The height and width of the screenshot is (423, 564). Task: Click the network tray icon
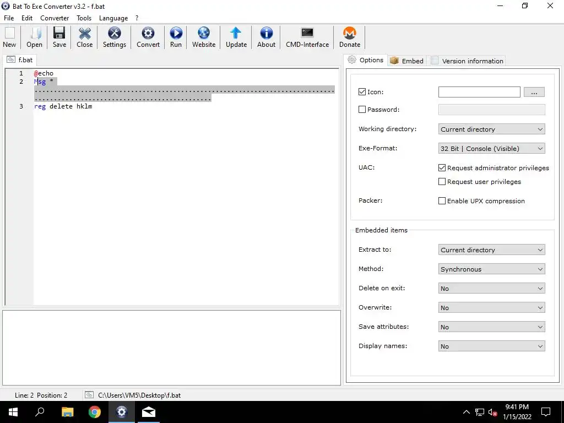(x=480, y=412)
